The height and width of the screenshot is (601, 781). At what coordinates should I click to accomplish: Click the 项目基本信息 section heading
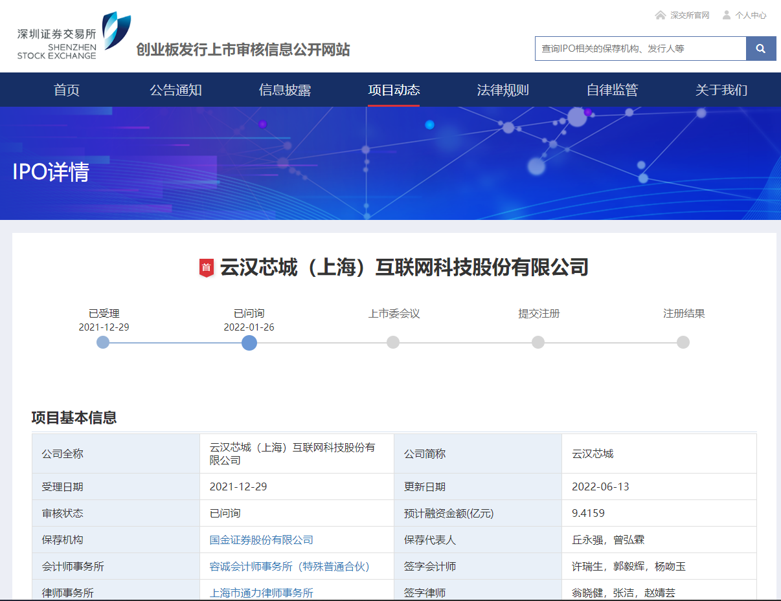[74, 418]
